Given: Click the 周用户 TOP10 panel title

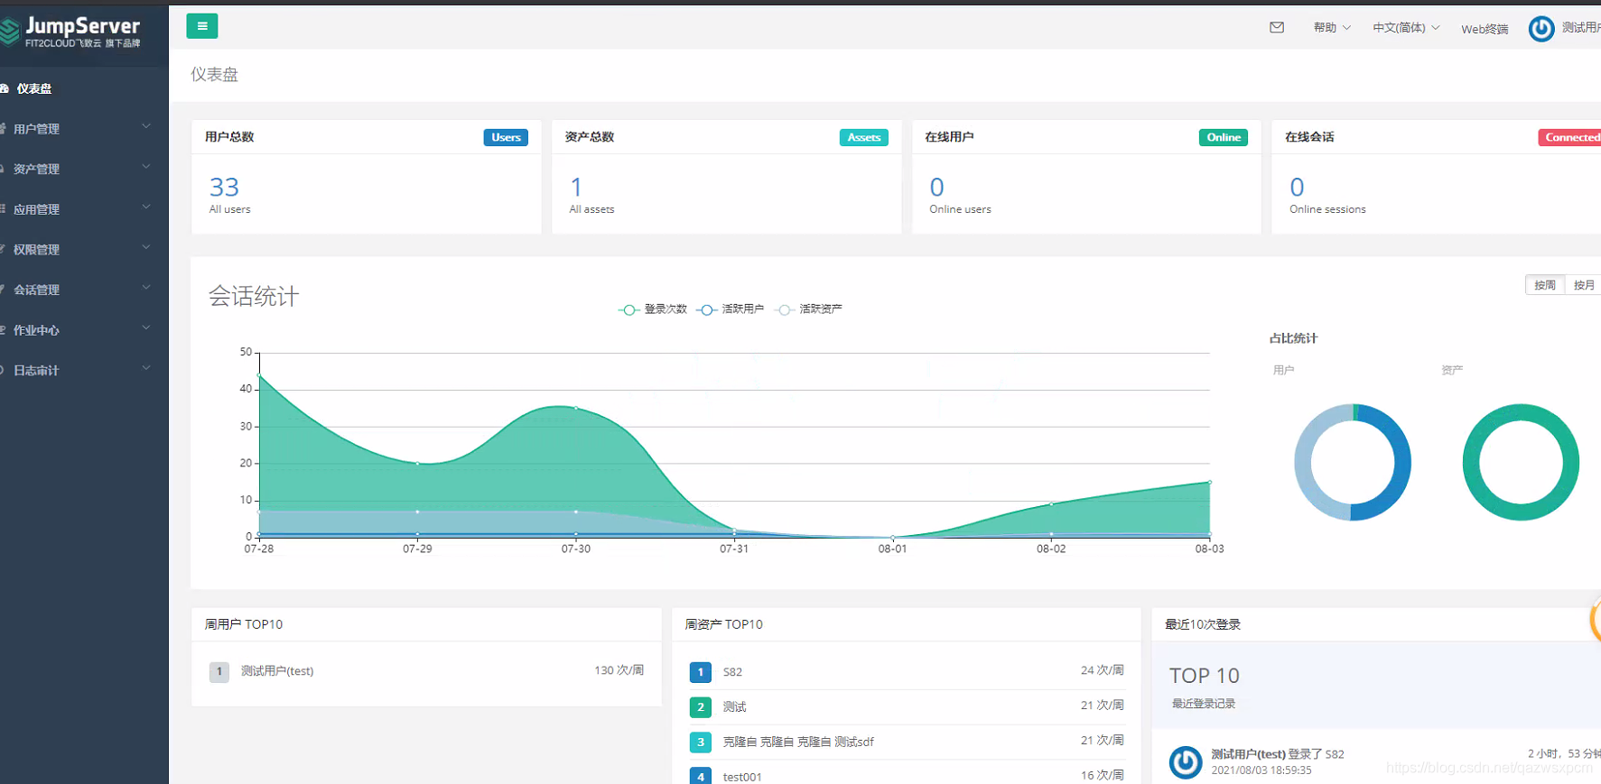Looking at the screenshot, I should (x=243, y=624).
